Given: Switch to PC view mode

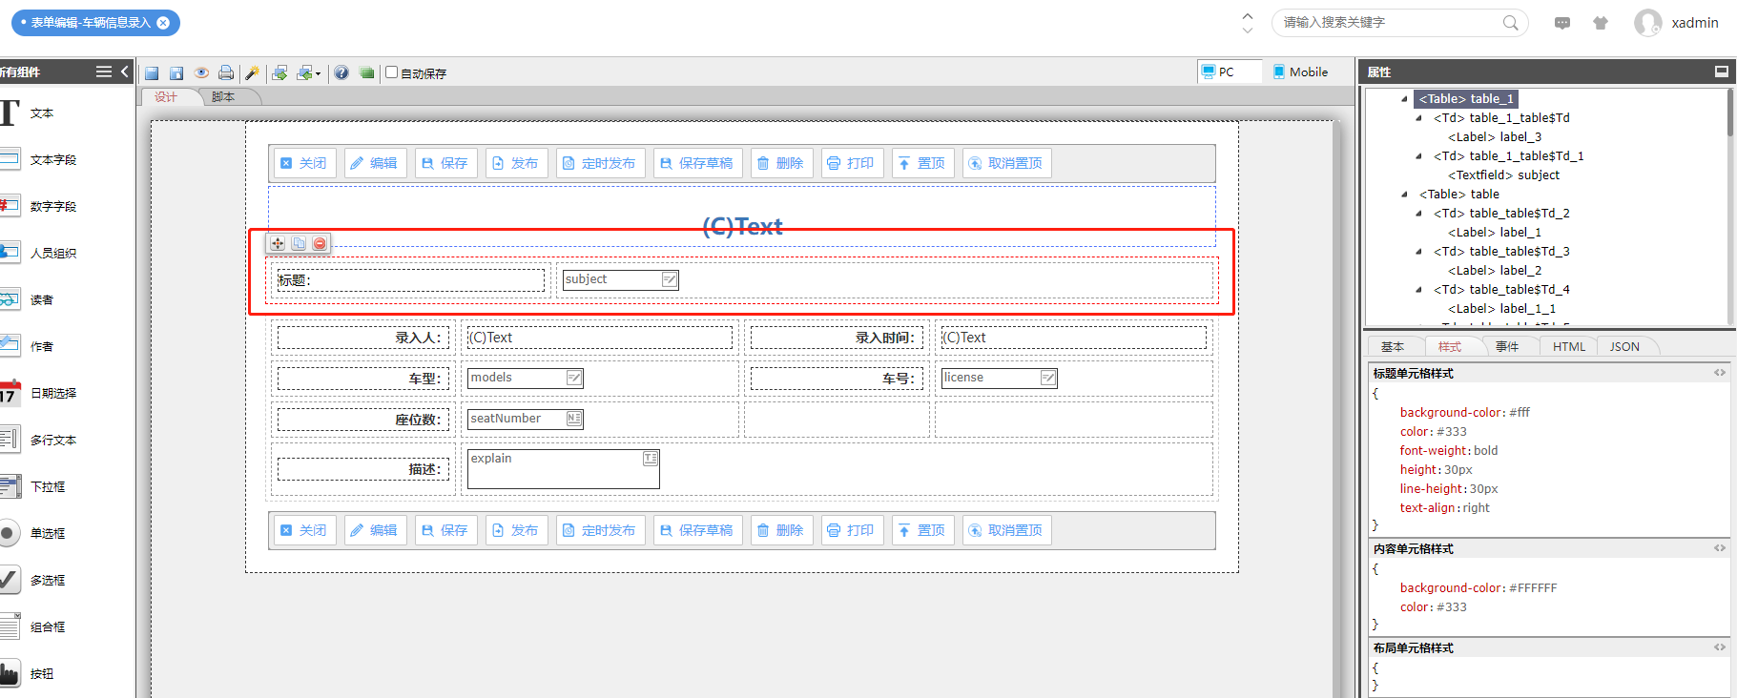Looking at the screenshot, I should pos(1229,72).
